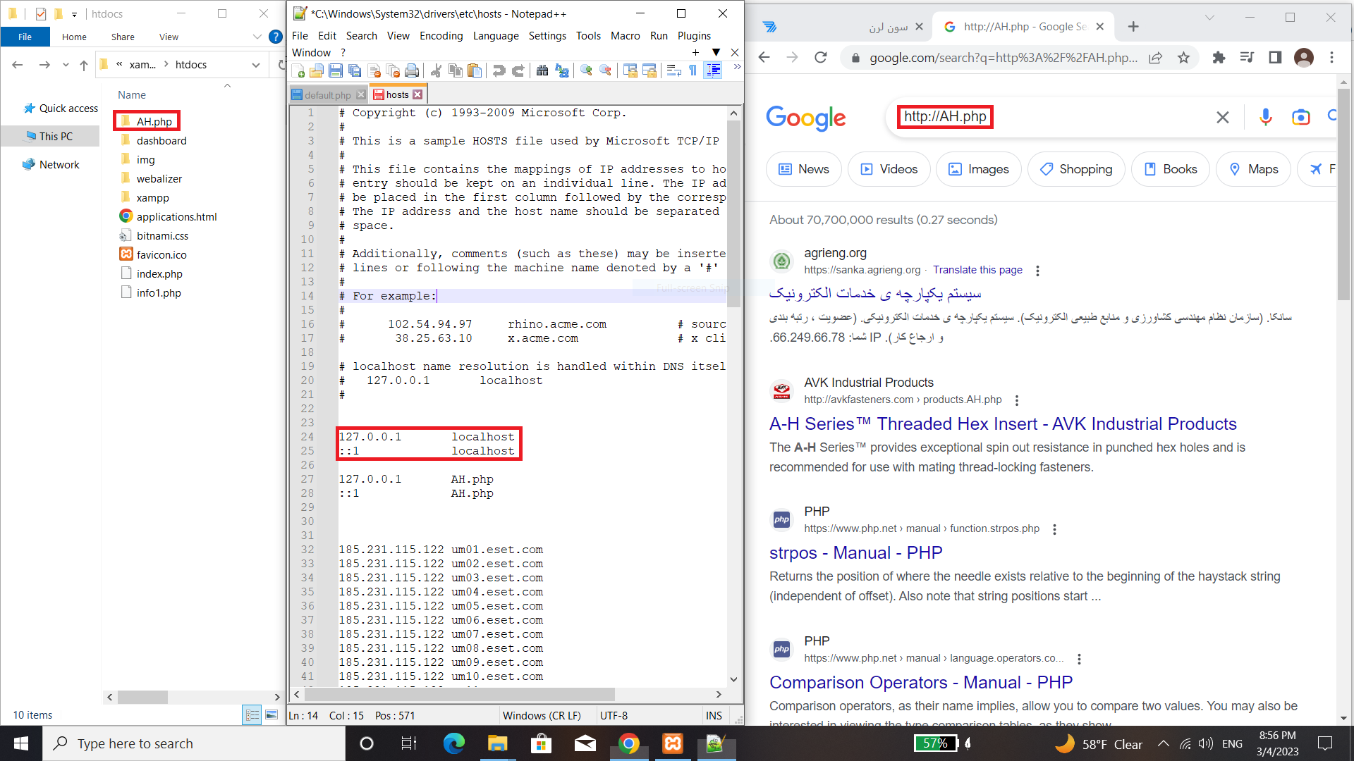Bookmark this page star icon in Chrome
The width and height of the screenshot is (1354, 761).
click(x=1183, y=58)
